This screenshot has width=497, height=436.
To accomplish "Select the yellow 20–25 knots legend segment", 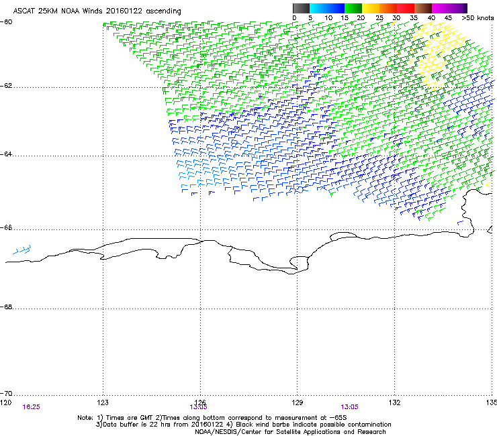I will coord(371,8).
